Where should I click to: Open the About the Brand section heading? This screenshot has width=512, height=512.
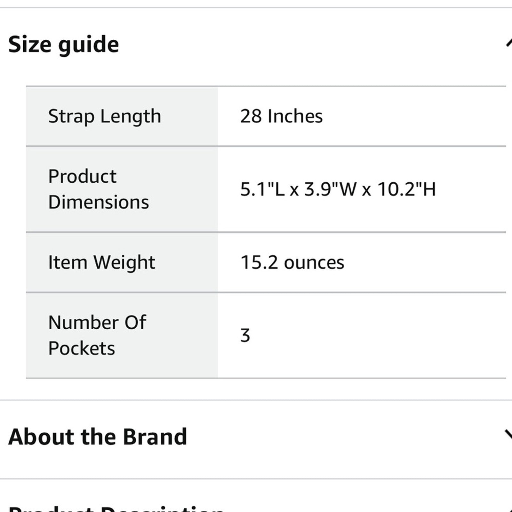pyautogui.click(x=98, y=436)
